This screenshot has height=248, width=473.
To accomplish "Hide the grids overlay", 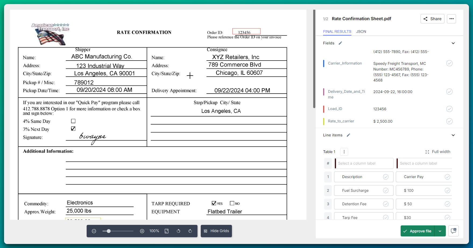I will coord(216,231).
